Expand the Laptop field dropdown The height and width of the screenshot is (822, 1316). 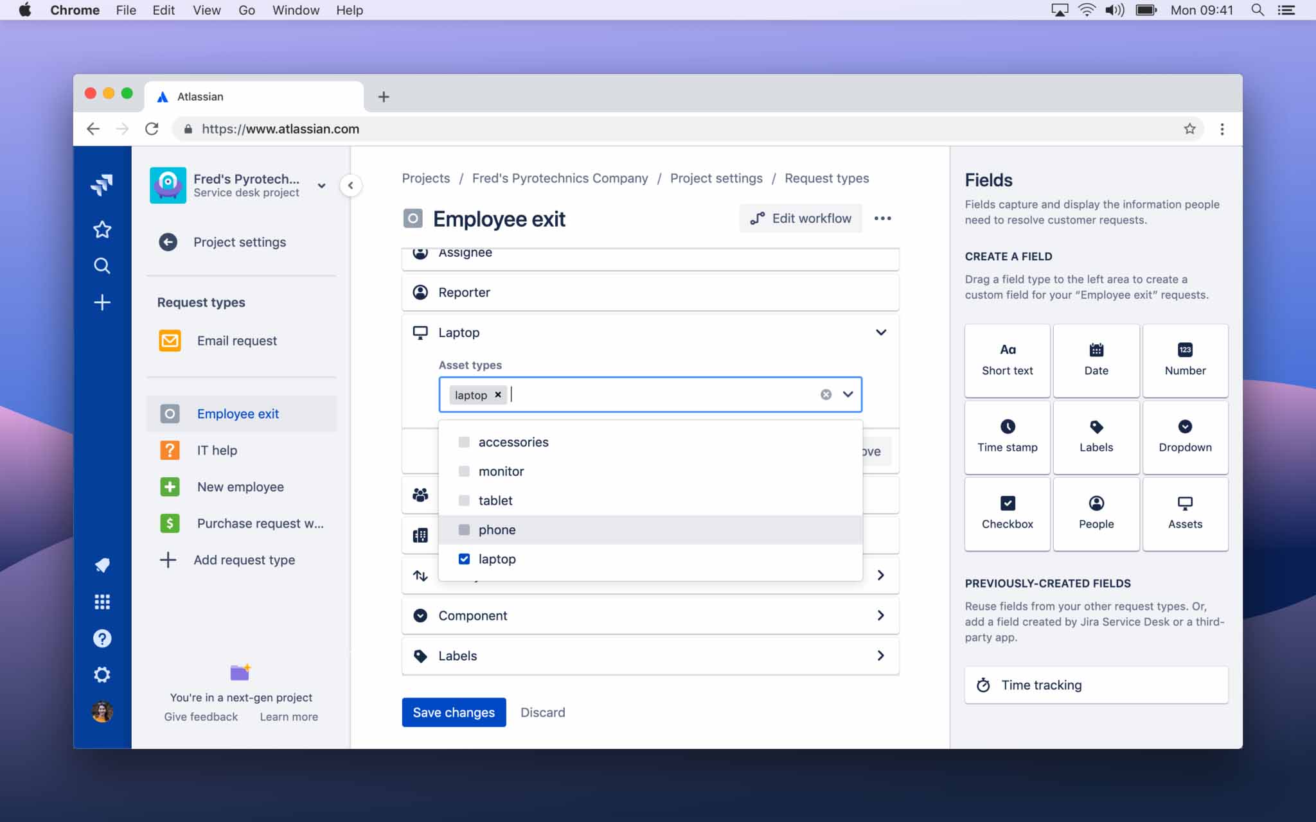(x=879, y=331)
